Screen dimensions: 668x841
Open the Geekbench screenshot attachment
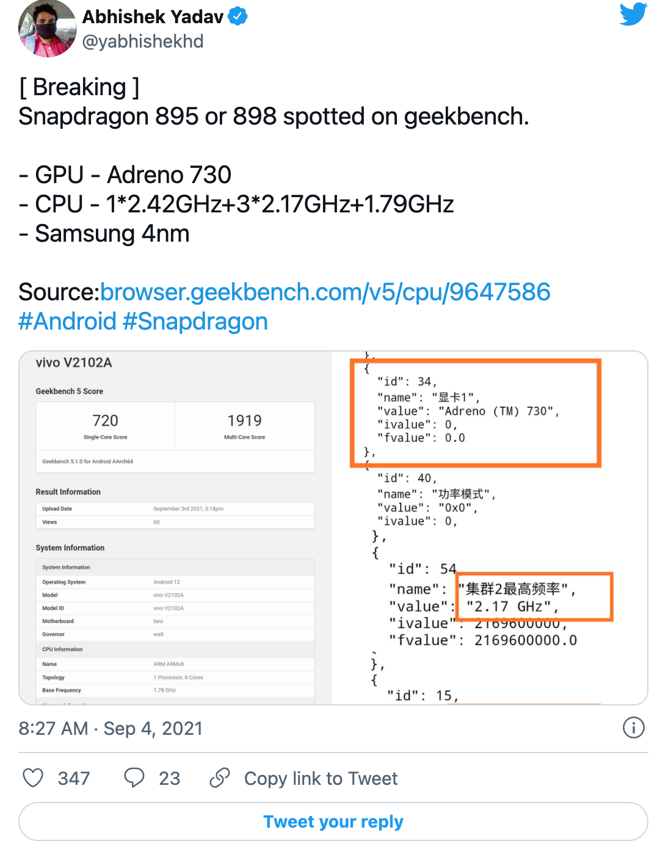tap(333, 528)
